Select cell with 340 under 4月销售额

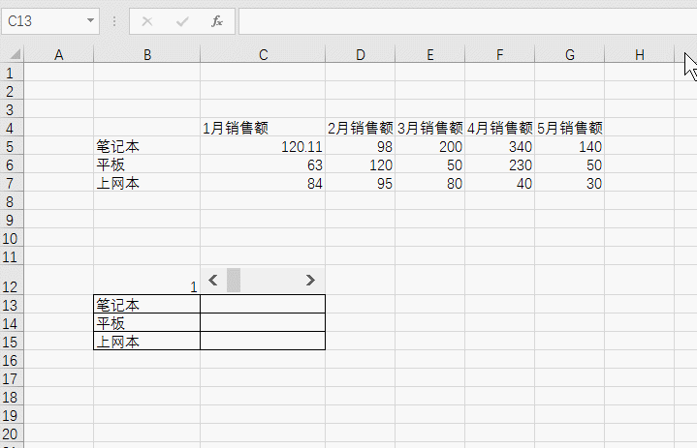pyautogui.click(x=499, y=146)
